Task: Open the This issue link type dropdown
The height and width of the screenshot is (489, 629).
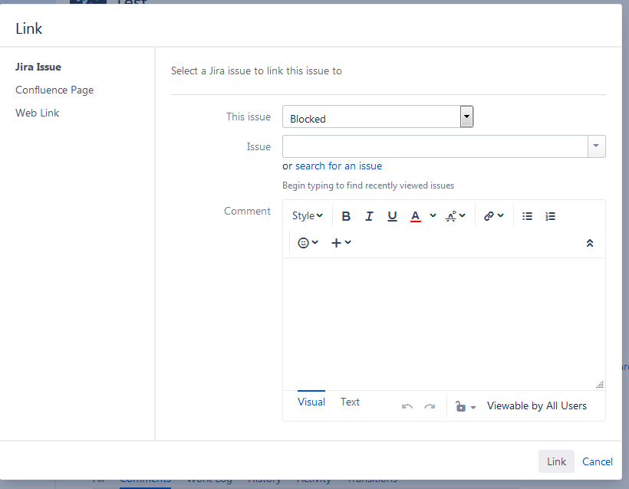Action: pyautogui.click(x=378, y=117)
